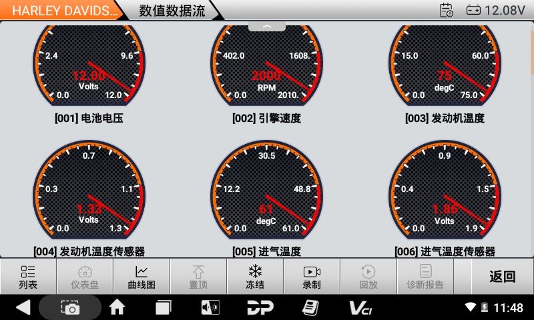The width and height of the screenshot is (534, 320).
Task: Click the 11:48 clock in status bar
Action: point(508,308)
